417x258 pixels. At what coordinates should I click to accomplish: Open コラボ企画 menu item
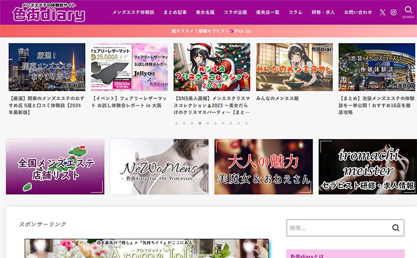tap(235, 12)
